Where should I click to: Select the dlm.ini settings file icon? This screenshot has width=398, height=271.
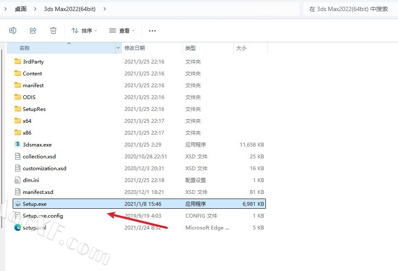(x=17, y=180)
